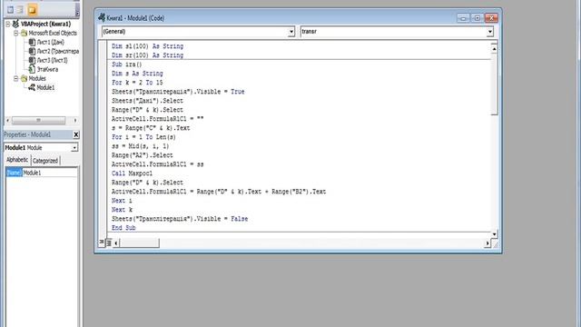This screenshot has height=327, width=581.
Task: Click the "ss = Mid(s, i, 1)" line
Action: pyautogui.click(x=141, y=146)
